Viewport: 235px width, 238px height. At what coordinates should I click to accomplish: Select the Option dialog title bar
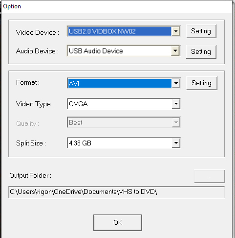coord(117,6)
